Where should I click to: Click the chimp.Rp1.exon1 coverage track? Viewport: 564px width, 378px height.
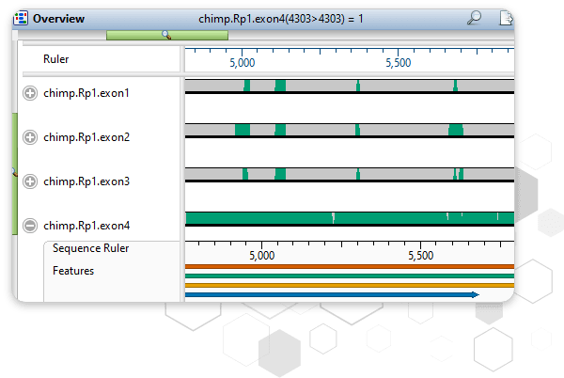tap(350, 87)
